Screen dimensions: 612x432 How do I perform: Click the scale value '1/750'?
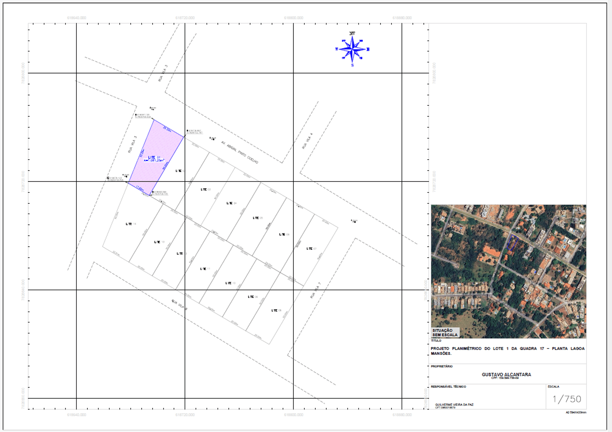pyautogui.click(x=567, y=399)
